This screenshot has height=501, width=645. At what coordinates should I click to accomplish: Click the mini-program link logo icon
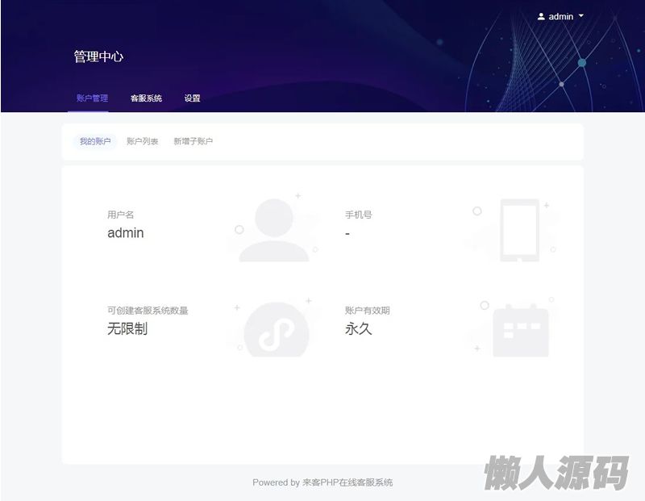point(276,329)
